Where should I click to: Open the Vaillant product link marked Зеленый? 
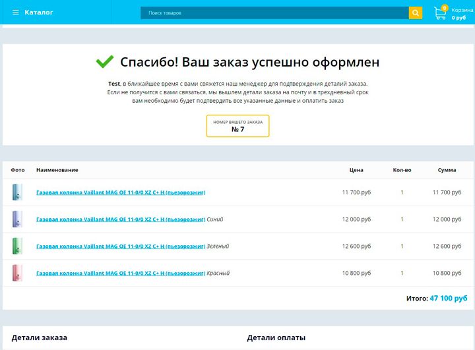121,246
